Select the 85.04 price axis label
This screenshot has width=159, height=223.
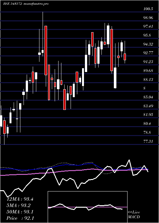[149, 97]
